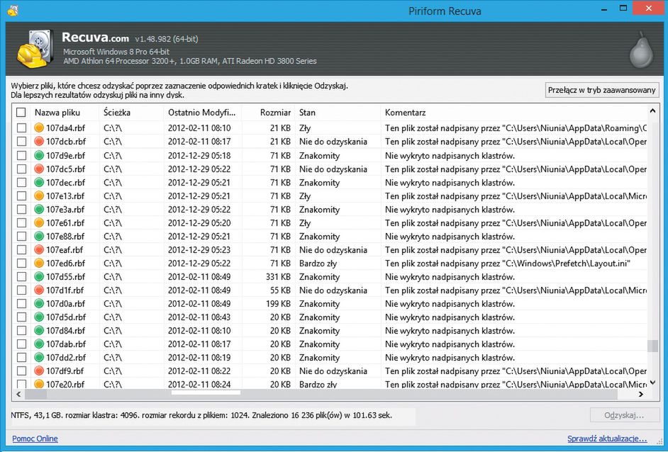Image resolution: width=668 pixels, height=452 pixels.
Task: Tick the select-all checkbox in the header row
Action: [x=21, y=113]
